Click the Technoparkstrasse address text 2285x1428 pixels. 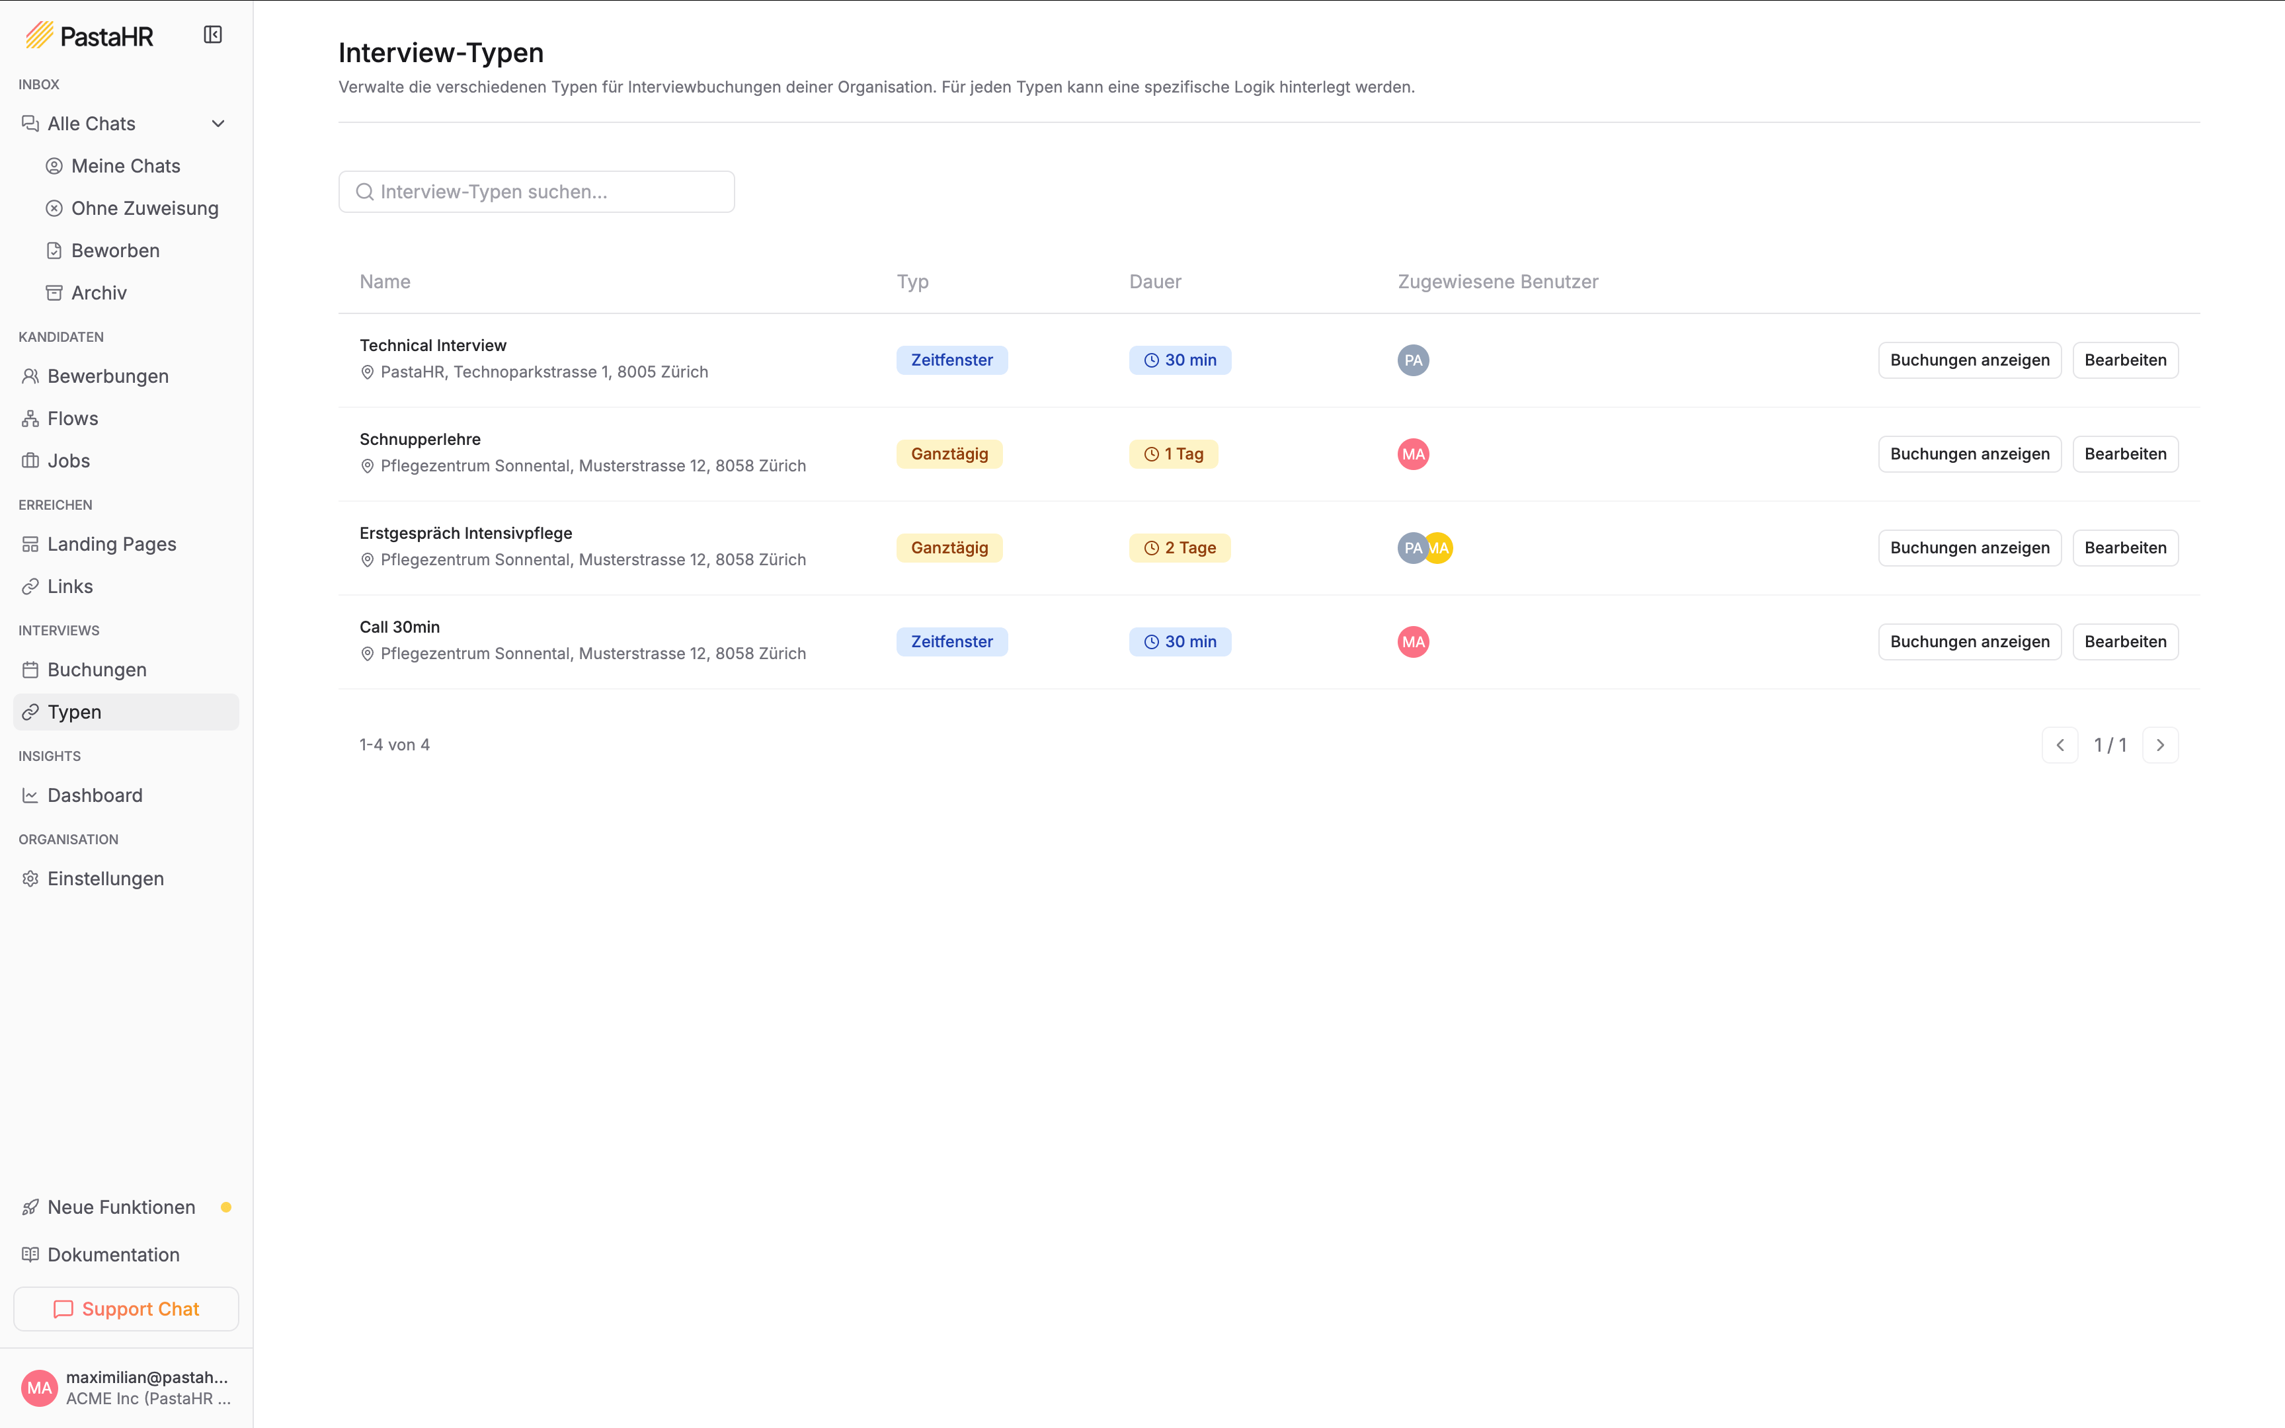coord(544,372)
